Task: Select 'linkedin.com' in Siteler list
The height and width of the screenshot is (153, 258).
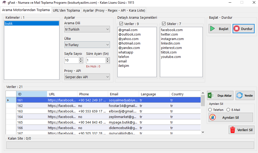Action: pos(170,43)
